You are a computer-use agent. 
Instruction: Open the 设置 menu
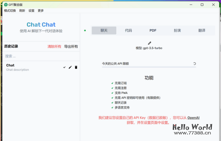click(x=31, y=11)
